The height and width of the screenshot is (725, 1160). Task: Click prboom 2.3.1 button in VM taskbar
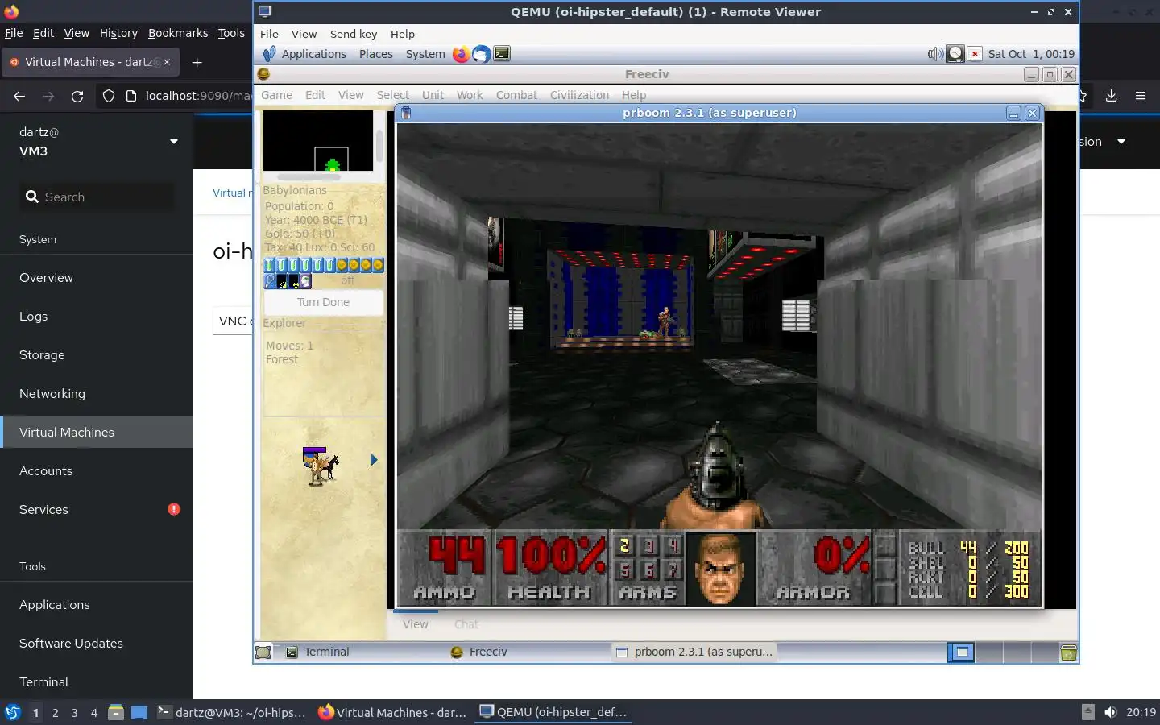(693, 652)
